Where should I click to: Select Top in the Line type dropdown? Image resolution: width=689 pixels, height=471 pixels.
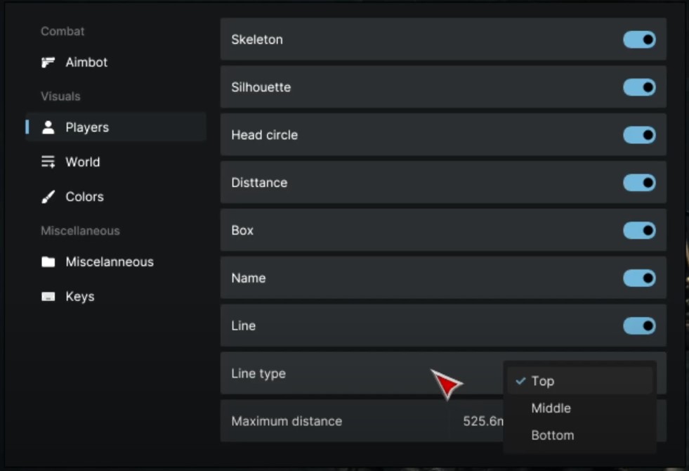[x=543, y=381]
